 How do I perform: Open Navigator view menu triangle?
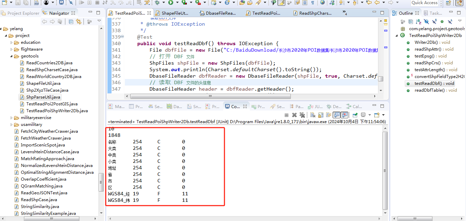(99, 21)
